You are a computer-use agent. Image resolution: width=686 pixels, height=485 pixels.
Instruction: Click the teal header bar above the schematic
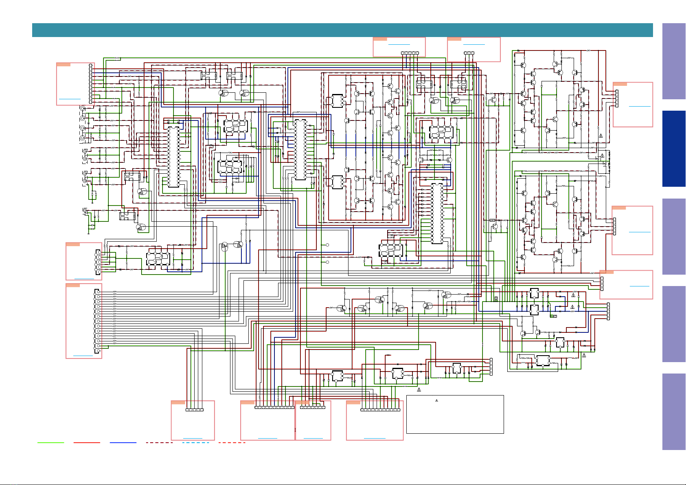pyautogui.click(x=342, y=30)
